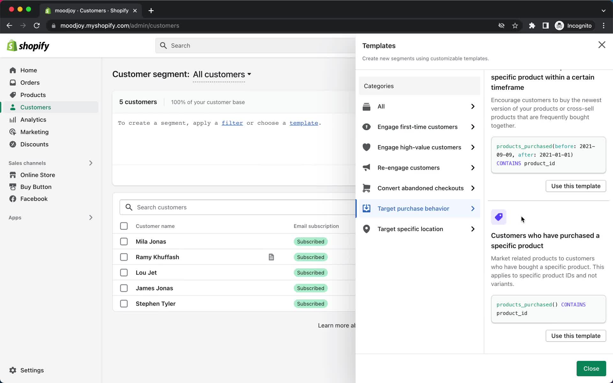
Task: Click chevron next to Engage first-time customers
Action: point(473,127)
